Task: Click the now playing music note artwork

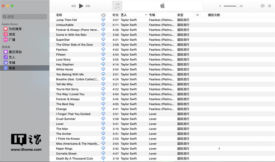Action: pos(117,6)
